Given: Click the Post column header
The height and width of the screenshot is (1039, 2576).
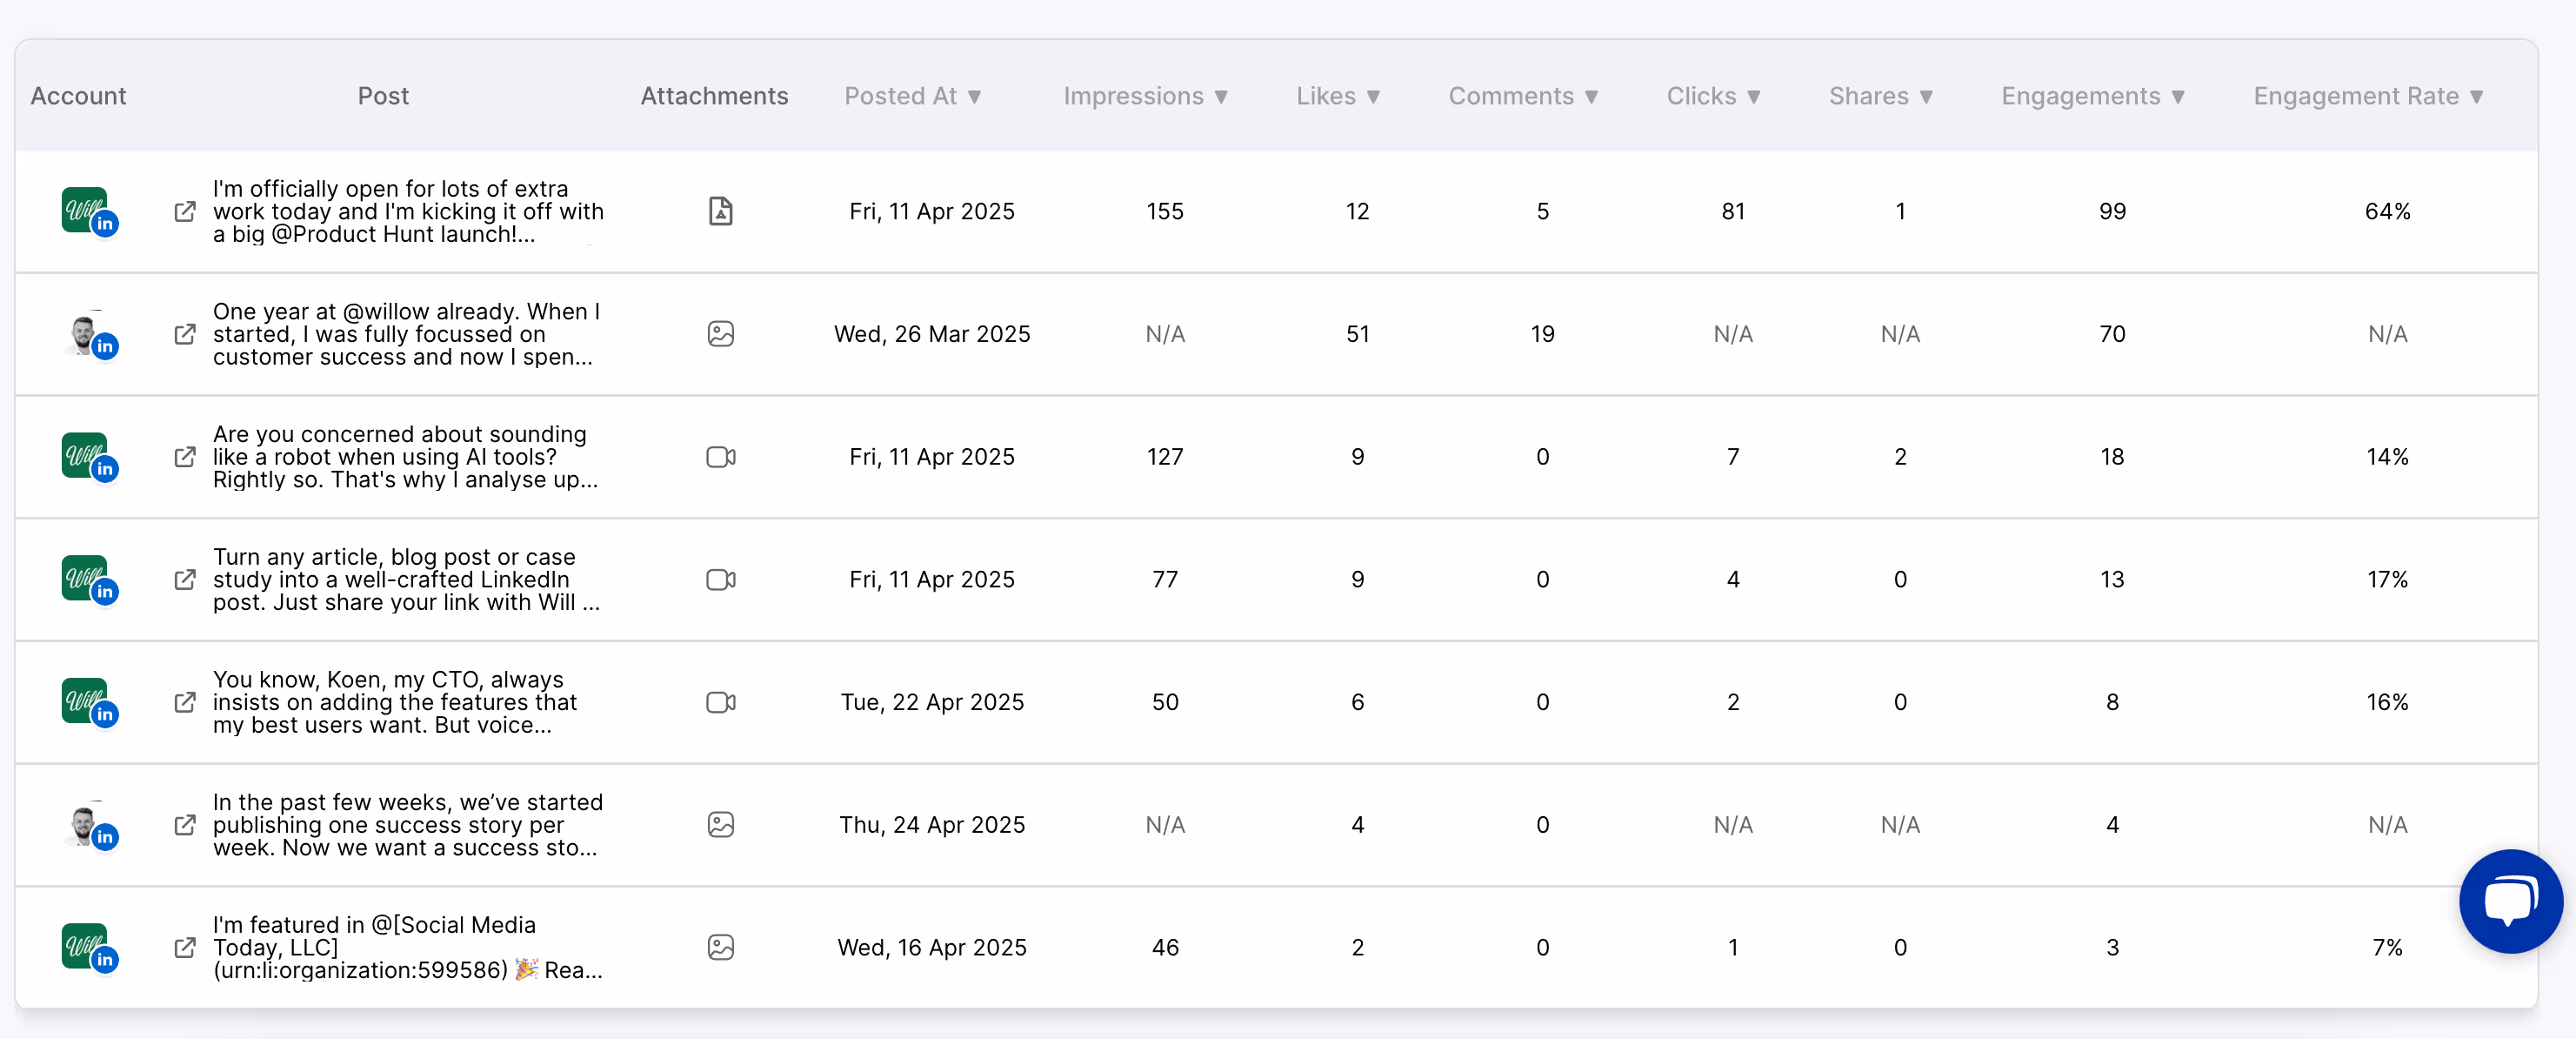Looking at the screenshot, I should coord(383,96).
